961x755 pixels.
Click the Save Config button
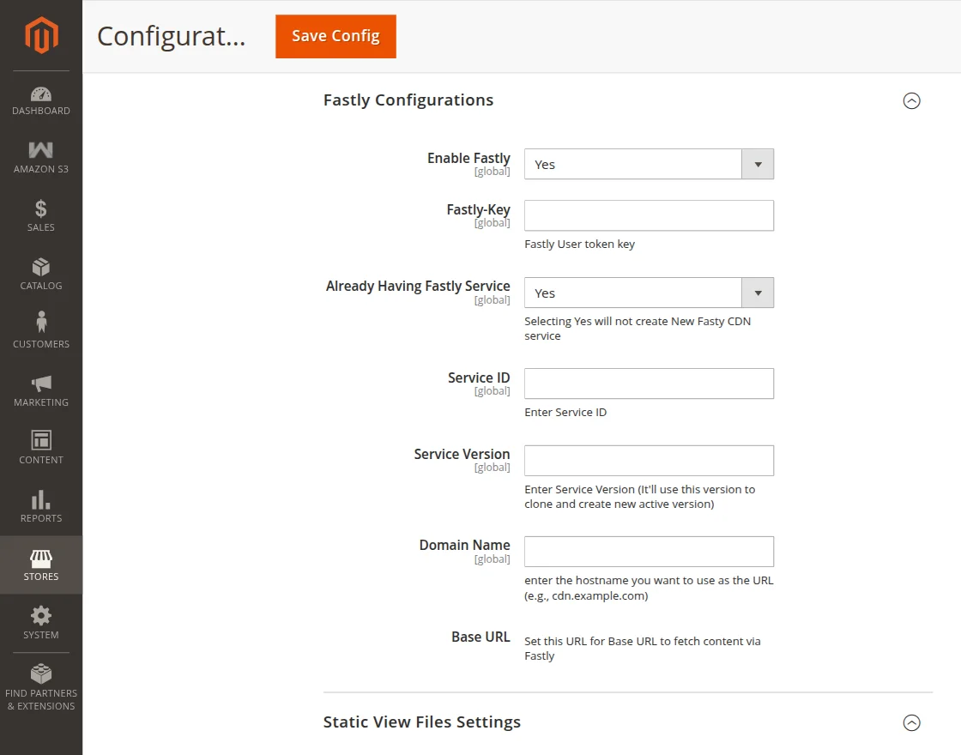(x=335, y=37)
